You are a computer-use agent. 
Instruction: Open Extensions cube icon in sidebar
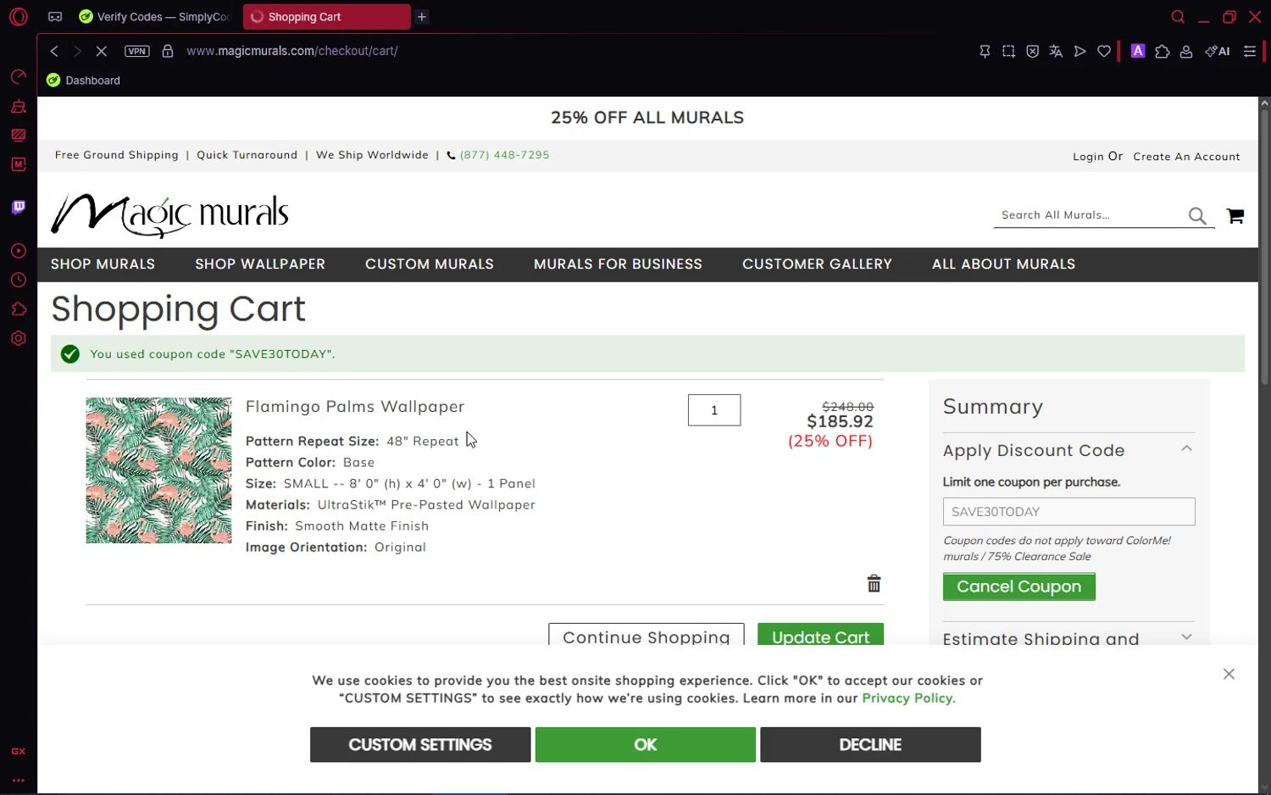(x=18, y=309)
